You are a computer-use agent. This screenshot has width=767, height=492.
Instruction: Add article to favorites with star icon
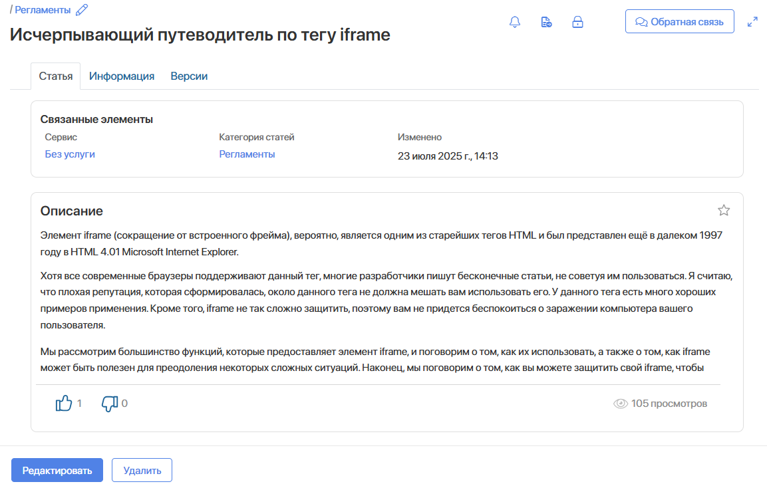[724, 211]
